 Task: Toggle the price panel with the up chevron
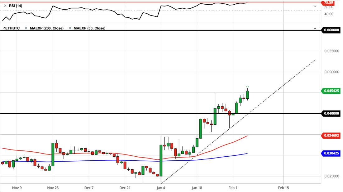[315, 29]
